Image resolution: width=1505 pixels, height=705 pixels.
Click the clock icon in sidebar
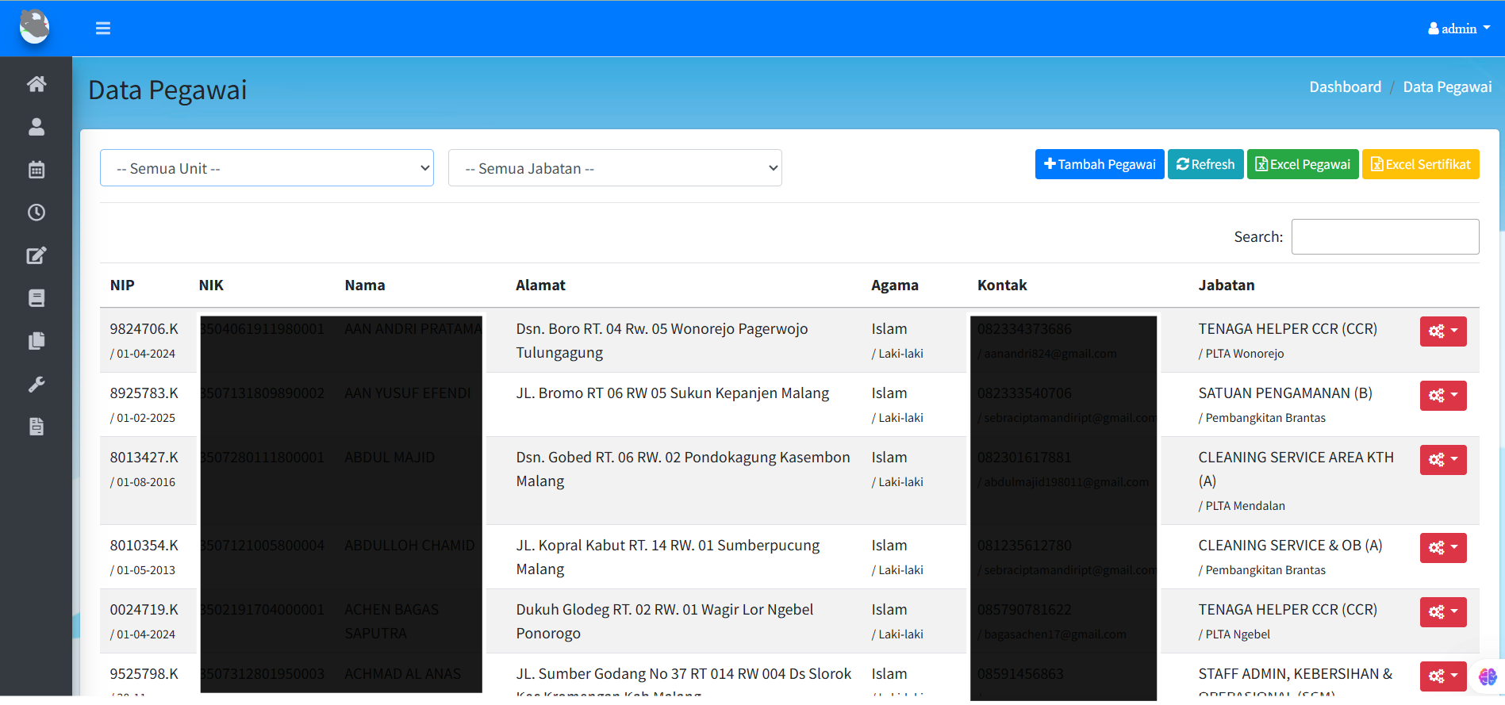pyautogui.click(x=36, y=213)
